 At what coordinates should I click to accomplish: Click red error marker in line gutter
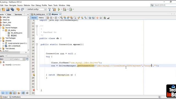[34, 90]
